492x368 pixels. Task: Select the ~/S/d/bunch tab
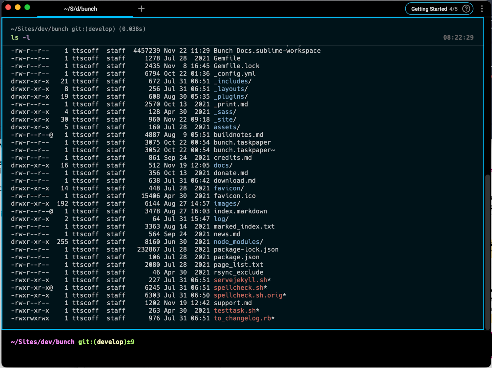tap(81, 9)
